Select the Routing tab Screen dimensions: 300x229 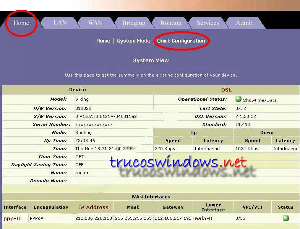pyautogui.click(x=171, y=23)
